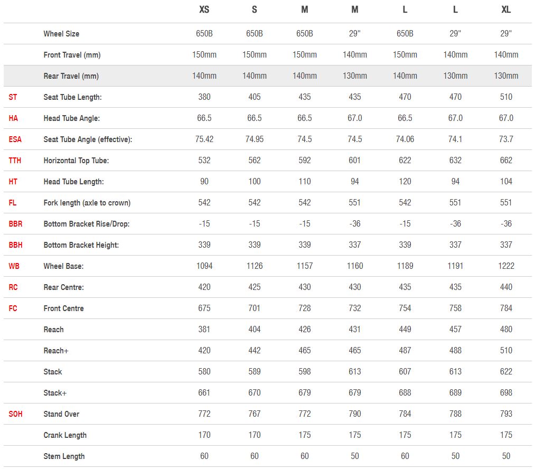Click the Seat Tube Angle (effective) label
The height and width of the screenshot is (469, 535).
[x=88, y=139]
